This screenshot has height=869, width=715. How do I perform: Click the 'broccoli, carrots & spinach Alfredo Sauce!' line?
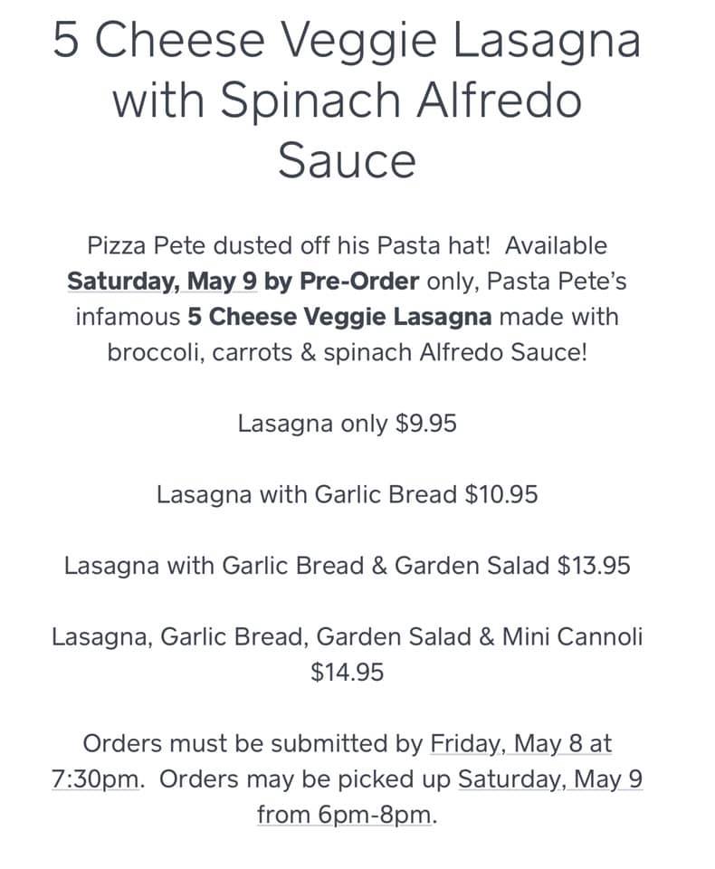pos(348,351)
